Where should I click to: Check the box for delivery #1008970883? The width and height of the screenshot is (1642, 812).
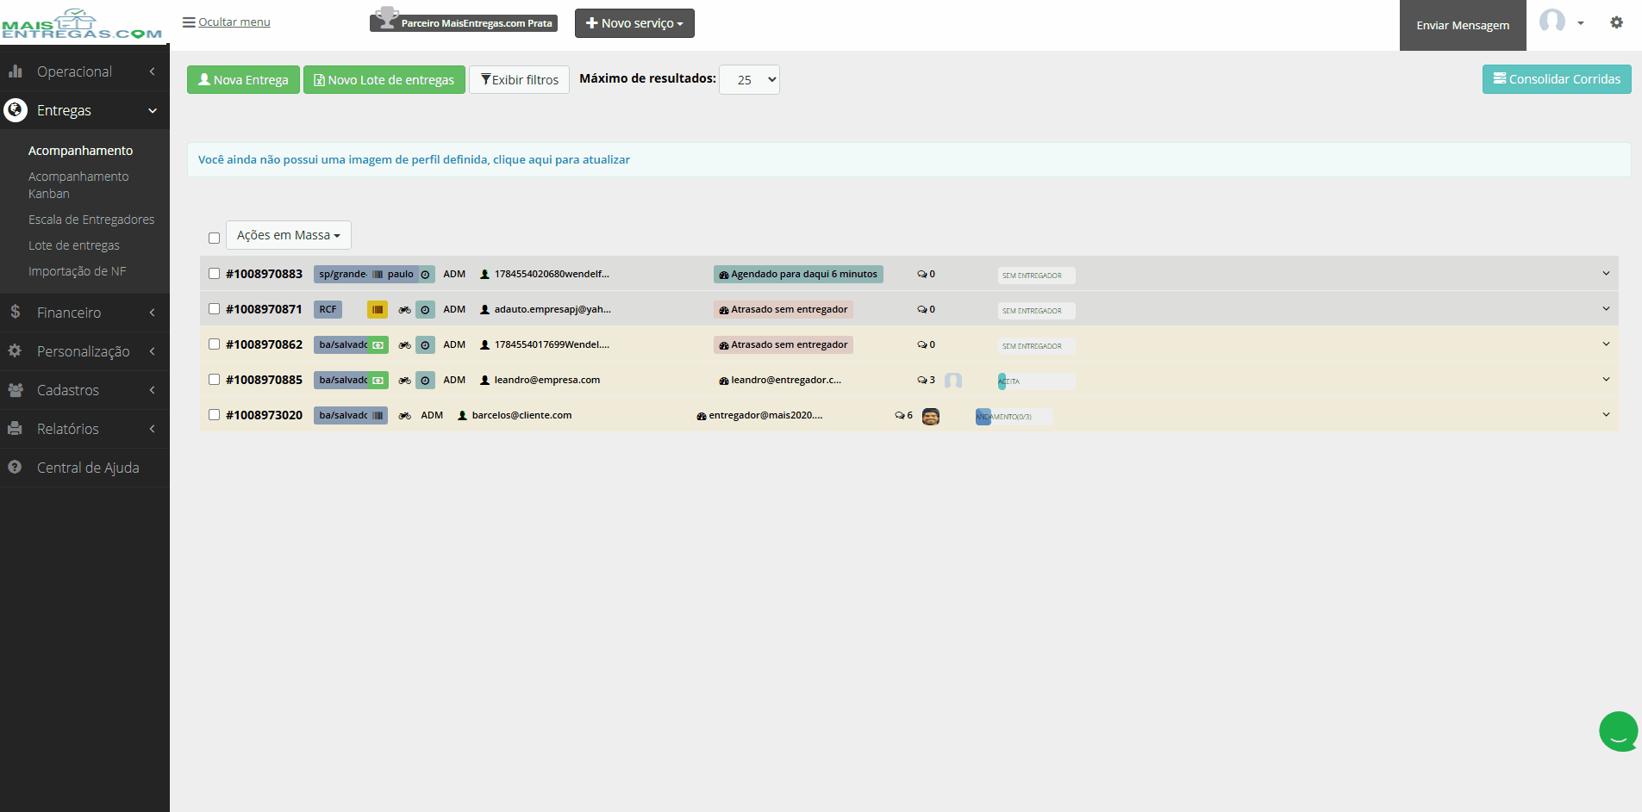(214, 274)
